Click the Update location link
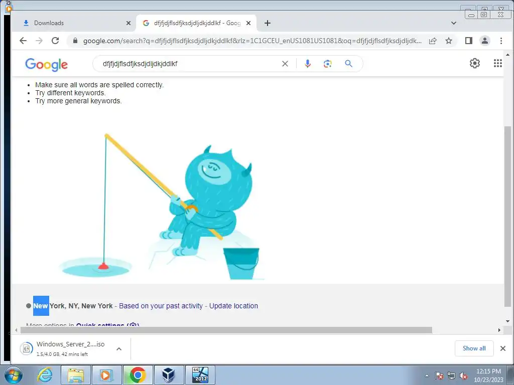The height and width of the screenshot is (385, 514). (x=233, y=306)
